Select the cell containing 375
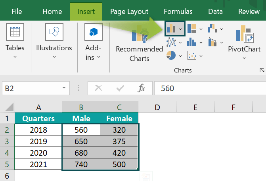 tap(119, 141)
